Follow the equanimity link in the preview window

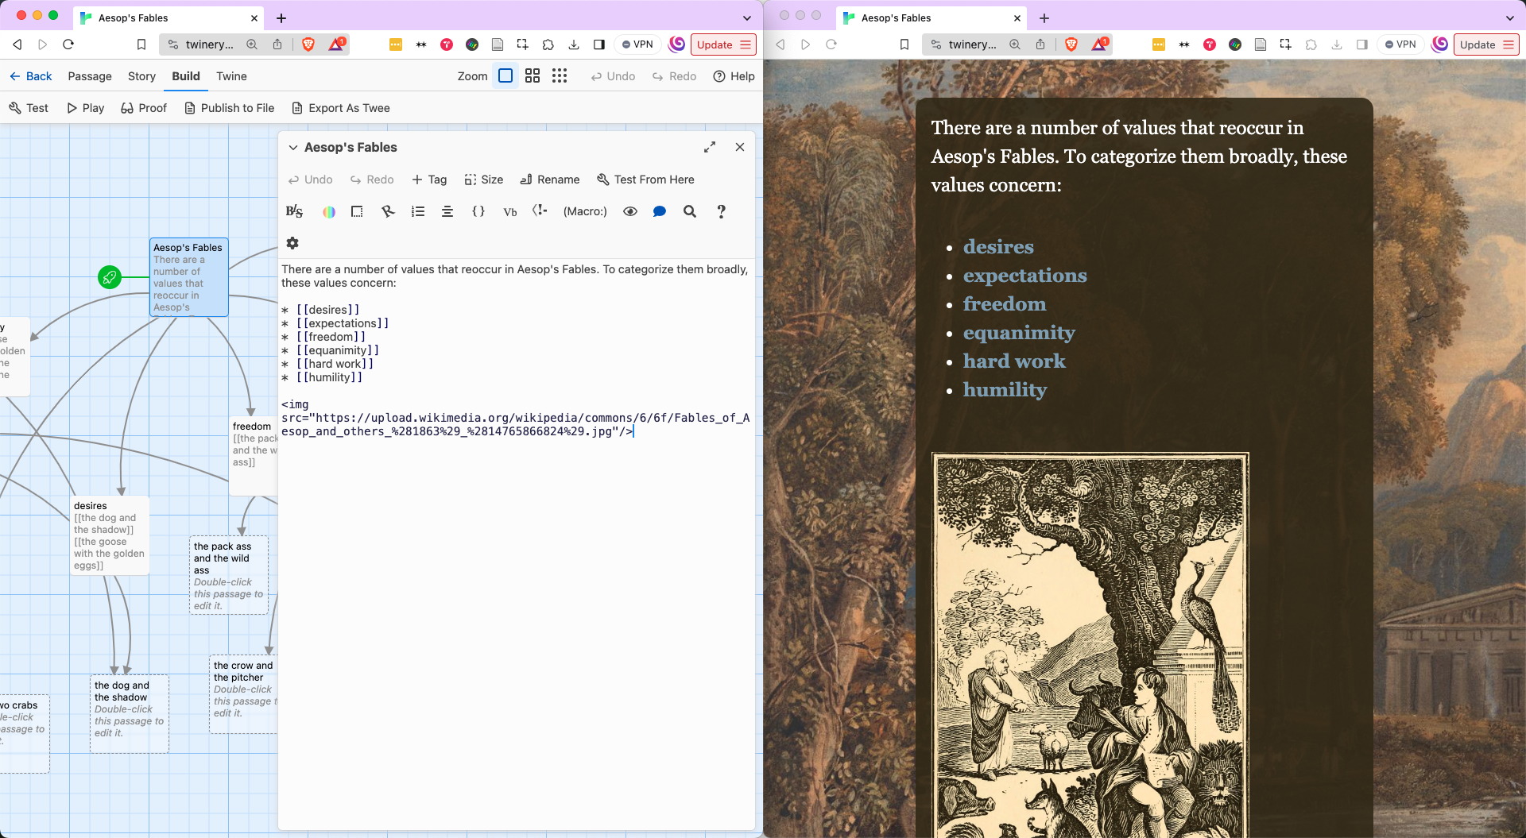click(x=1019, y=332)
